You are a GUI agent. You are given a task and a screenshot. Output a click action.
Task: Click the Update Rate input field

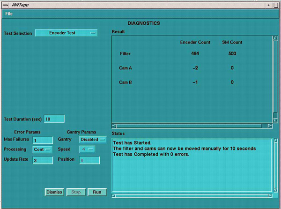(x=43, y=160)
